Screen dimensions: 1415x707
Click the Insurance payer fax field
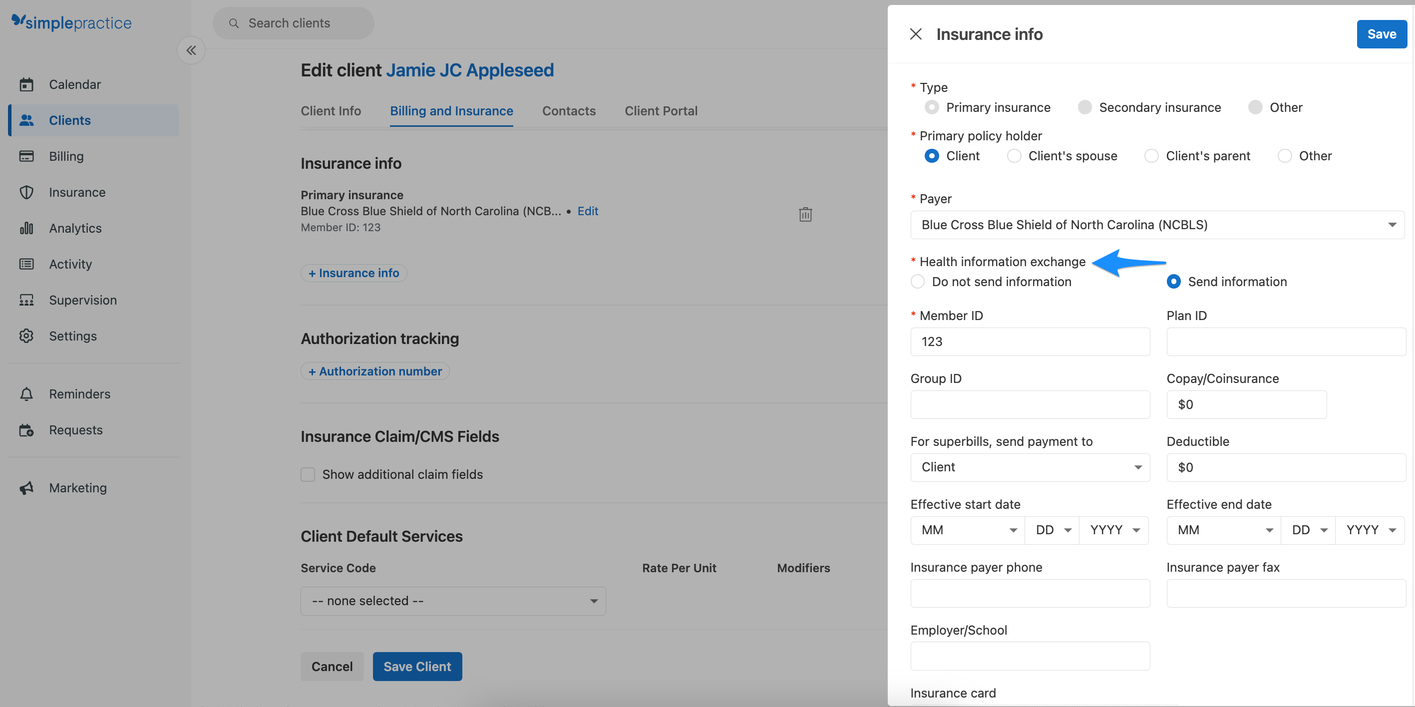[1286, 593]
